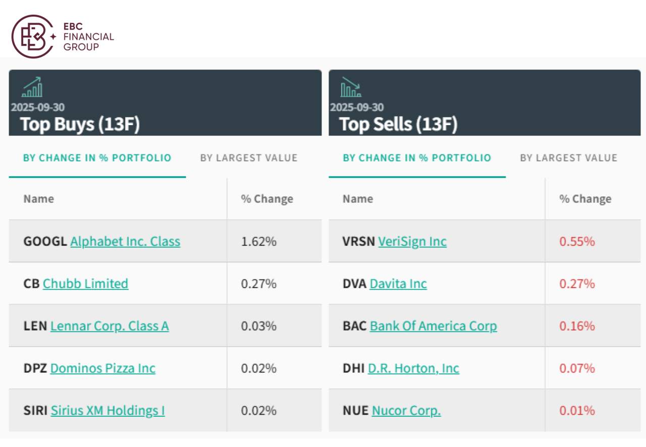Open the Nucor Corp. link

click(x=406, y=411)
